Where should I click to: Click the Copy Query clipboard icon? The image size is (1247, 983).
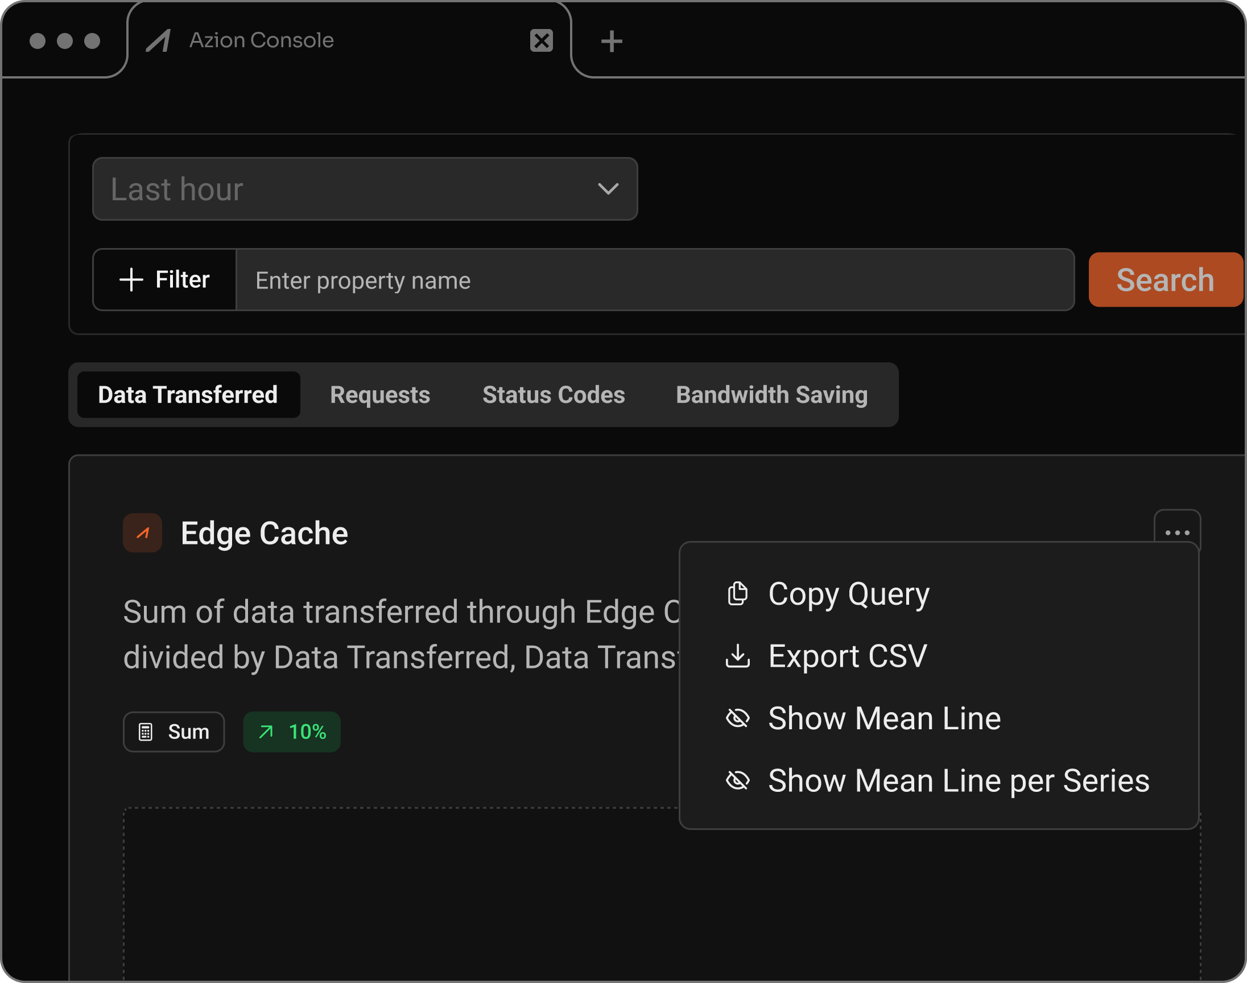click(737, 594)
